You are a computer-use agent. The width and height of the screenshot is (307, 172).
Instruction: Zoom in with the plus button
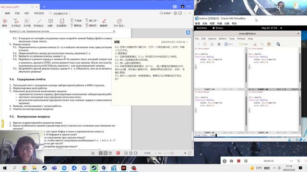[185, 153]
